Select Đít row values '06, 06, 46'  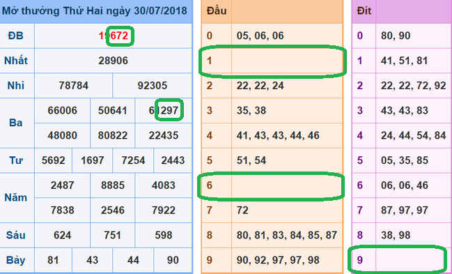[x=405, y=185]
